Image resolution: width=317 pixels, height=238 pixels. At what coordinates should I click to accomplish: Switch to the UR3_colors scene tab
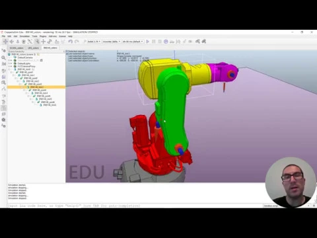[x=33, y=48]
